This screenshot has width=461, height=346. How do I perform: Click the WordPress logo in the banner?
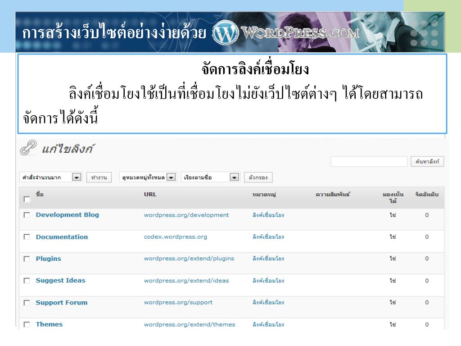coord(226,32)
